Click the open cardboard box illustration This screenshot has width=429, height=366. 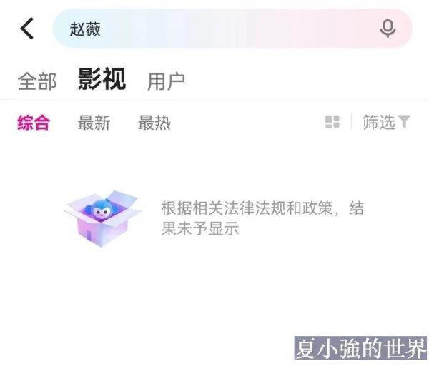(103, 218)
